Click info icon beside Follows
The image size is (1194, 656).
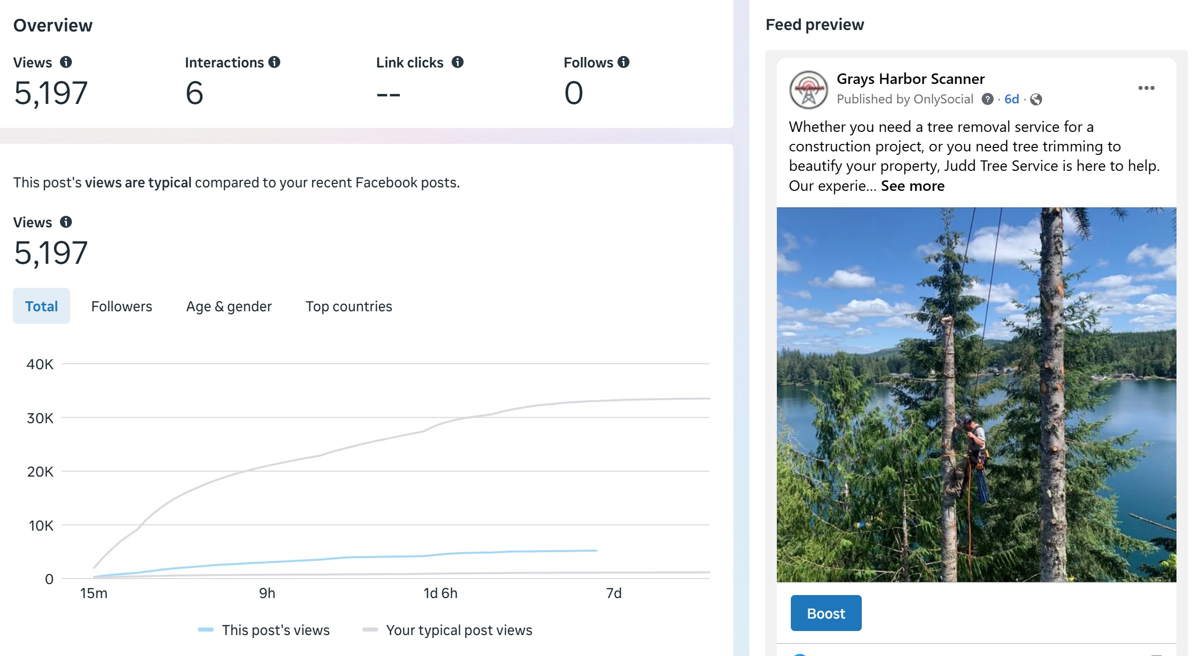[x=623, y=62]
